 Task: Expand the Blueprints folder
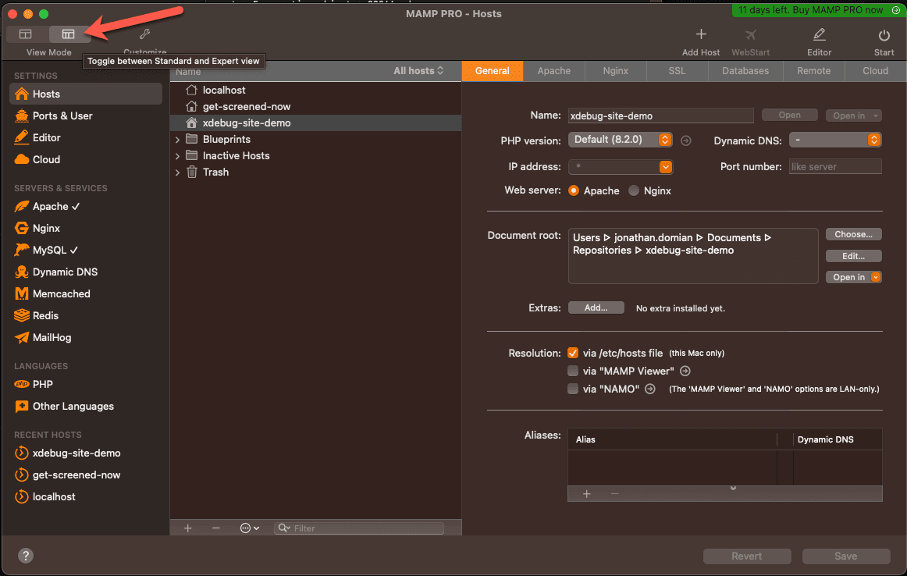click(x=177, y=140)
